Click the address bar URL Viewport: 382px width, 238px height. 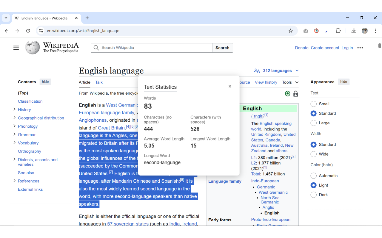pos(83,31)
